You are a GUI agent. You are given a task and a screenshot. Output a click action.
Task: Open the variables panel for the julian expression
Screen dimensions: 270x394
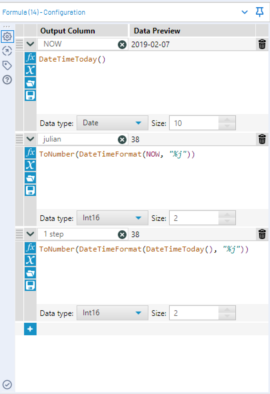pyautogui.click(x=30, y=165)
